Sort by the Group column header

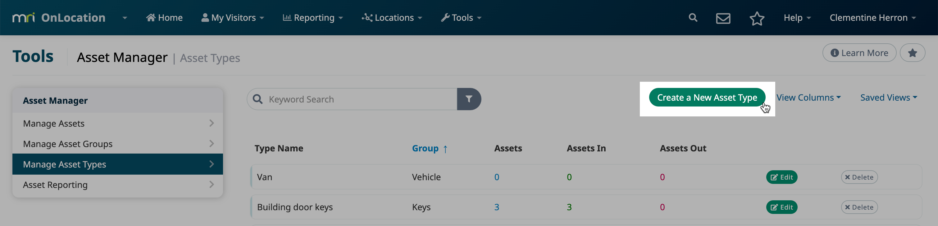click(x=425, y=148)
